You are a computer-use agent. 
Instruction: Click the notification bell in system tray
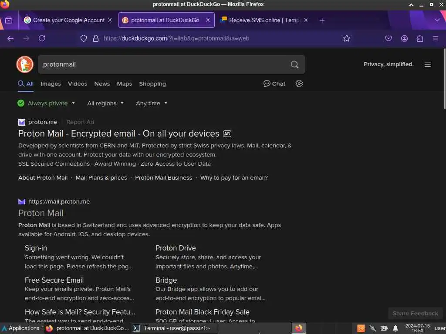coord(395,329)
